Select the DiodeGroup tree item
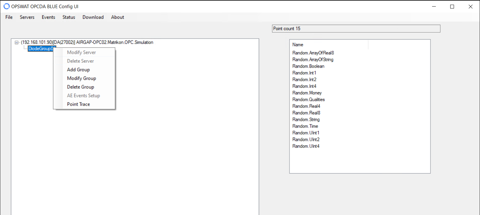The height and width of the screenshot is (215, 480). coord(42,49)
